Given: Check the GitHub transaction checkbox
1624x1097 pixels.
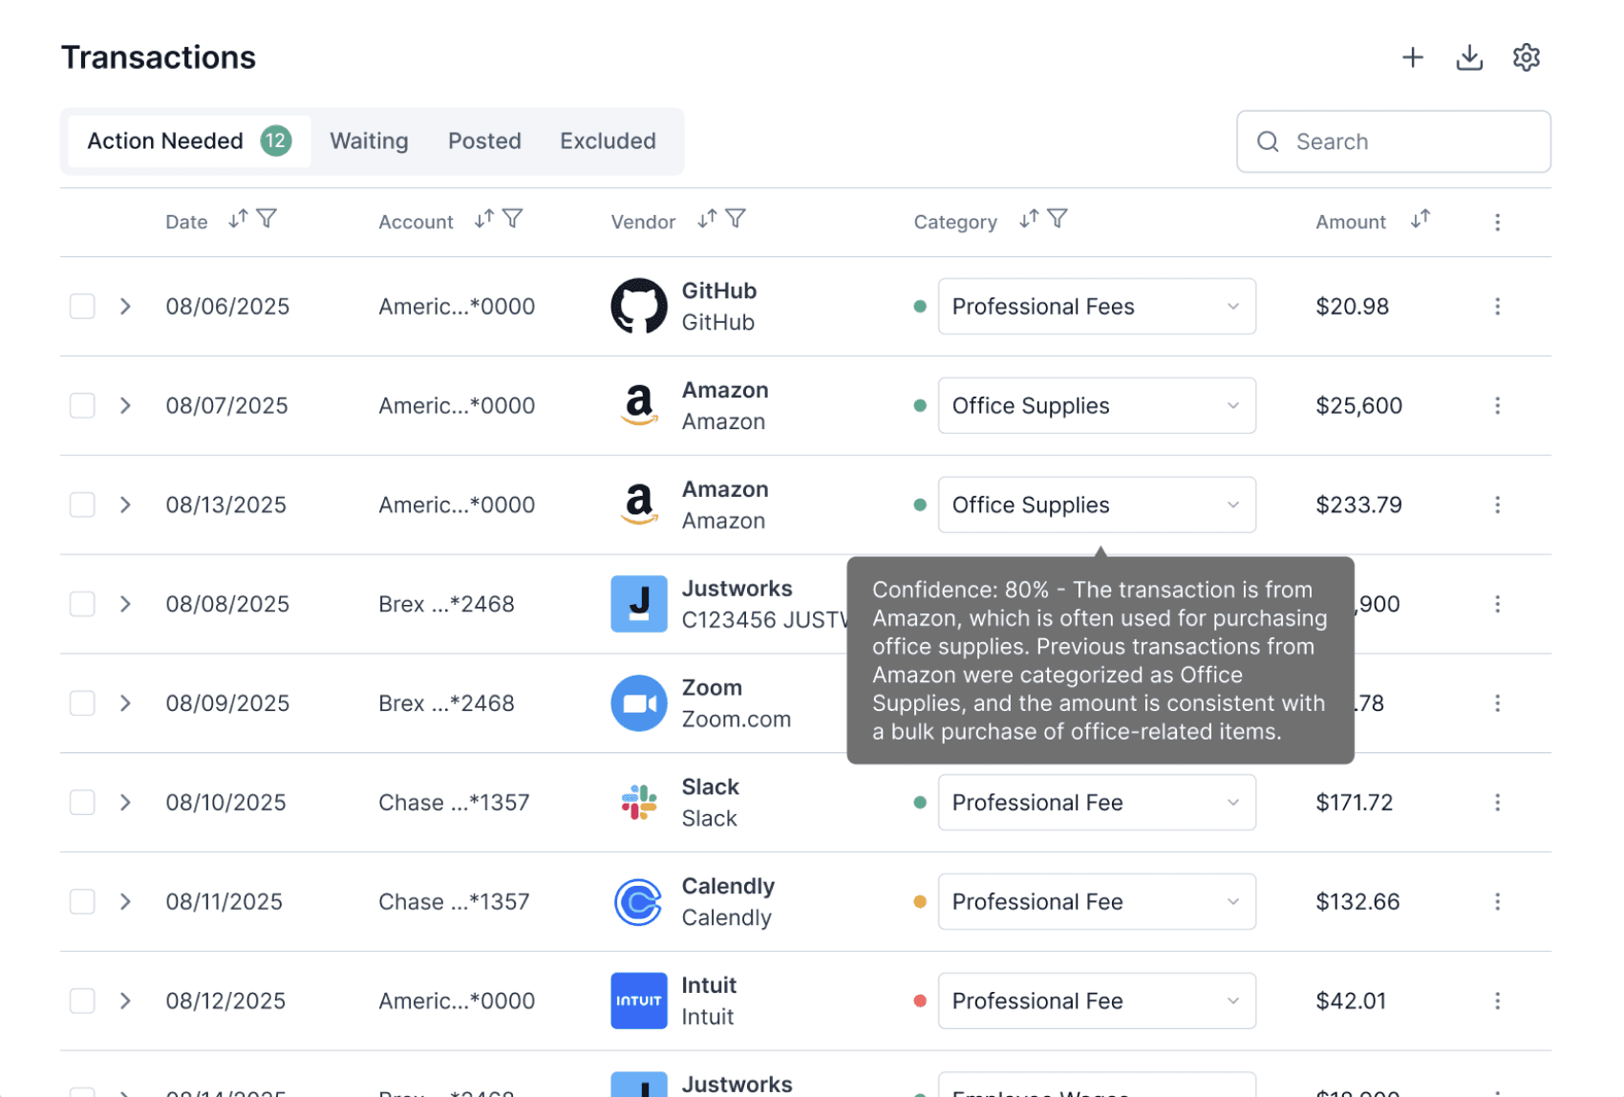Looking at the screenshot, I should (x=82, y=307).
